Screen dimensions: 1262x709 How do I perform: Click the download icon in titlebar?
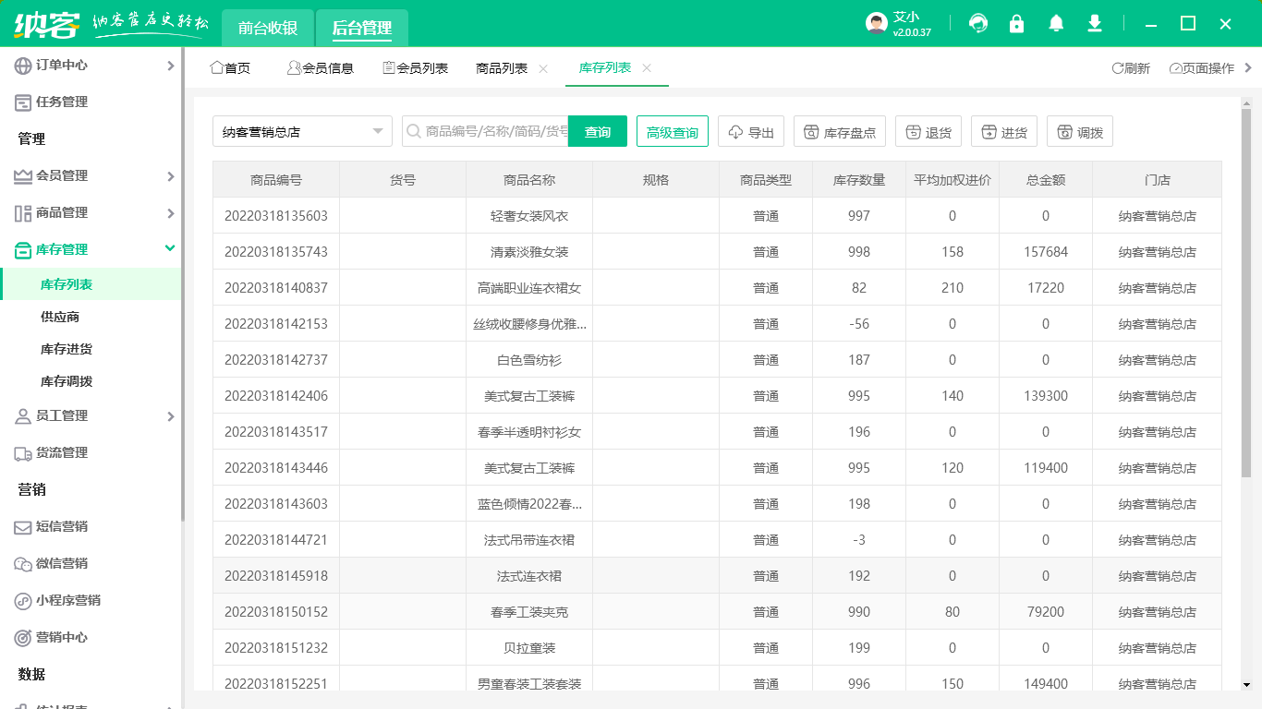click(1095, 23)
